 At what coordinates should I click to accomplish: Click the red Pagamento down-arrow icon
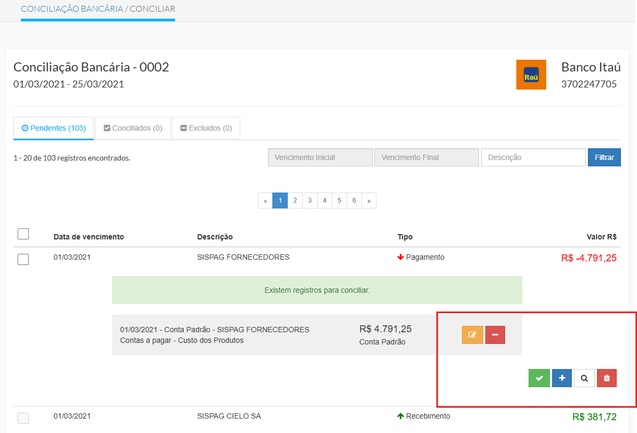(x=400, y=258)
